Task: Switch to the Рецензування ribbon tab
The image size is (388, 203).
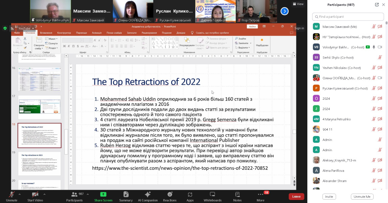Action: (149, 33)
